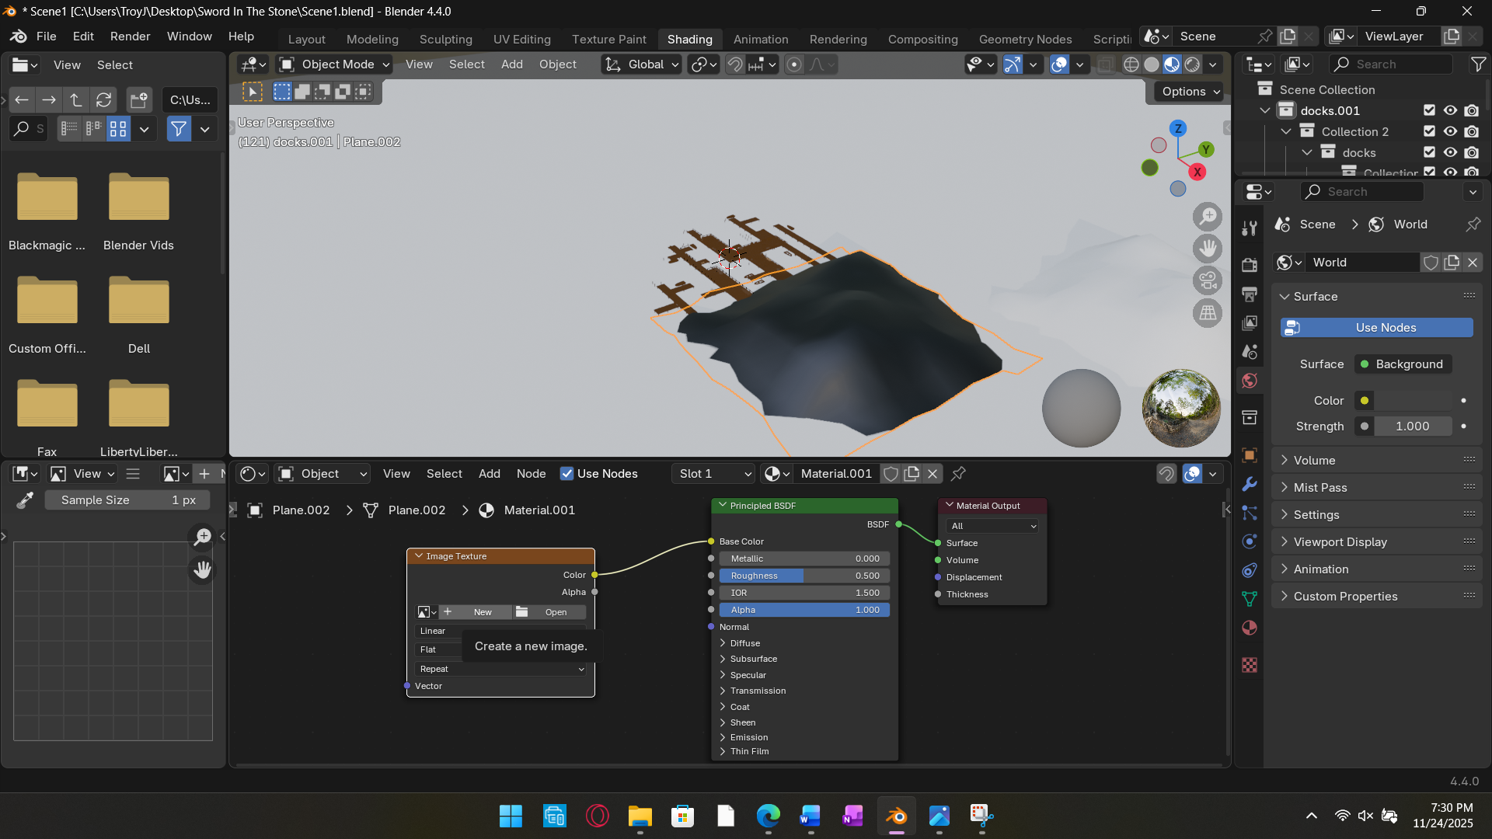
Task: Adjust the Roughness slider in Principled BSDF
Action: (804, 576)
